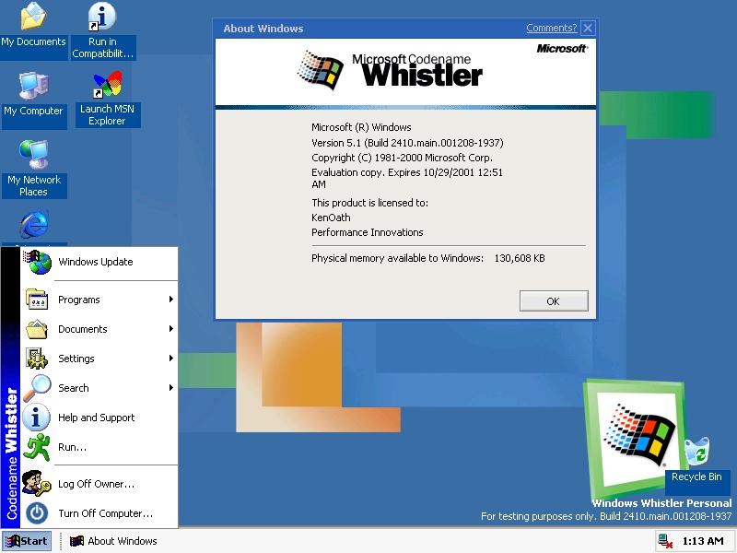Expand the Settings submenu arrow
Viewport: 737px width, 553px height.
[x=171, y=359]
